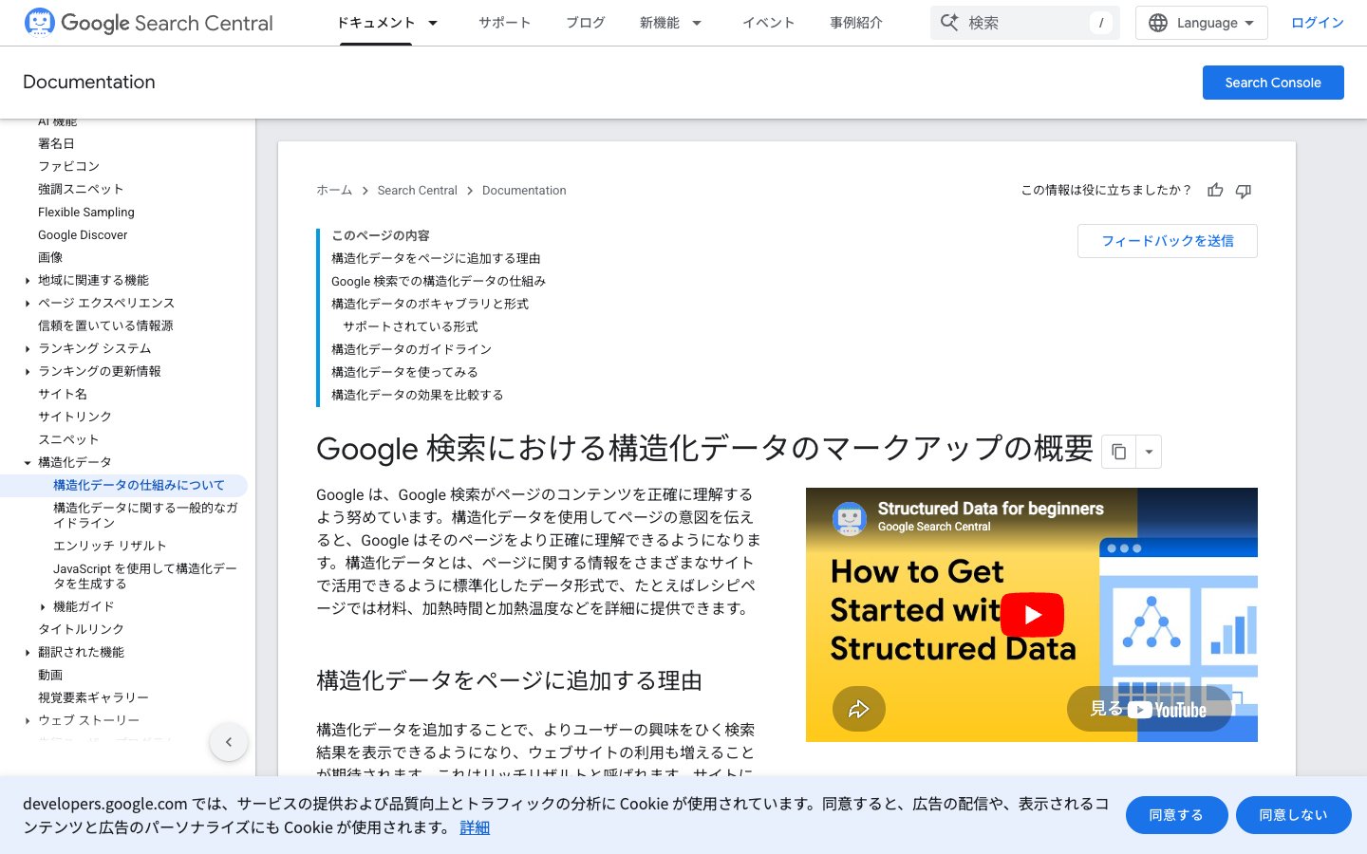Jump to 構造化データのガイドライン

[x=411, y=349]
